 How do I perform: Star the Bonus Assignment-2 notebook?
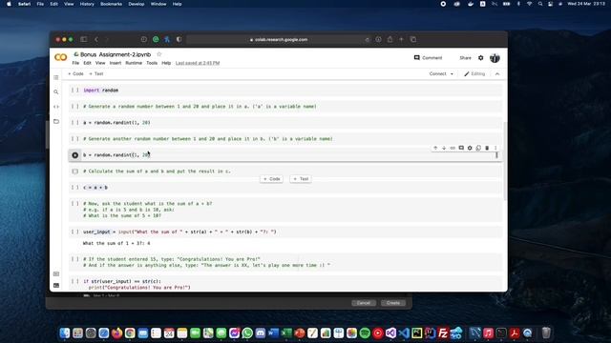159,54
